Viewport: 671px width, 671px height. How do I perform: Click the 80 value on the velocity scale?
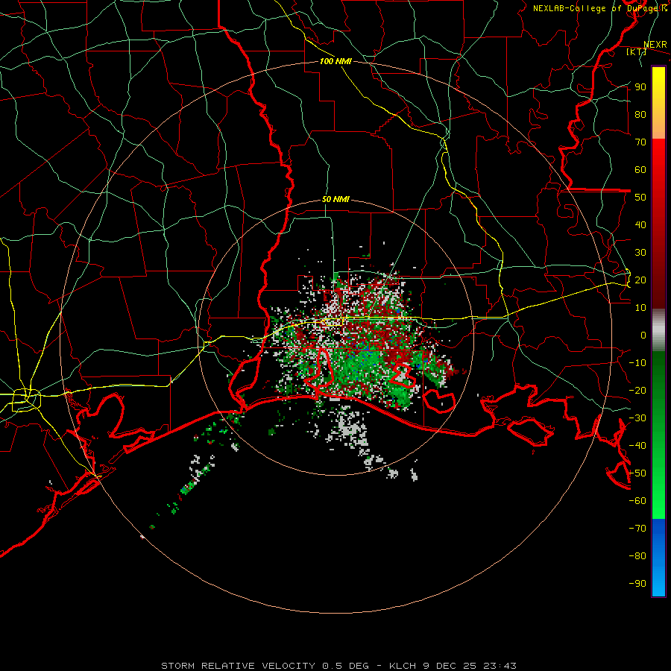[640, 115]
